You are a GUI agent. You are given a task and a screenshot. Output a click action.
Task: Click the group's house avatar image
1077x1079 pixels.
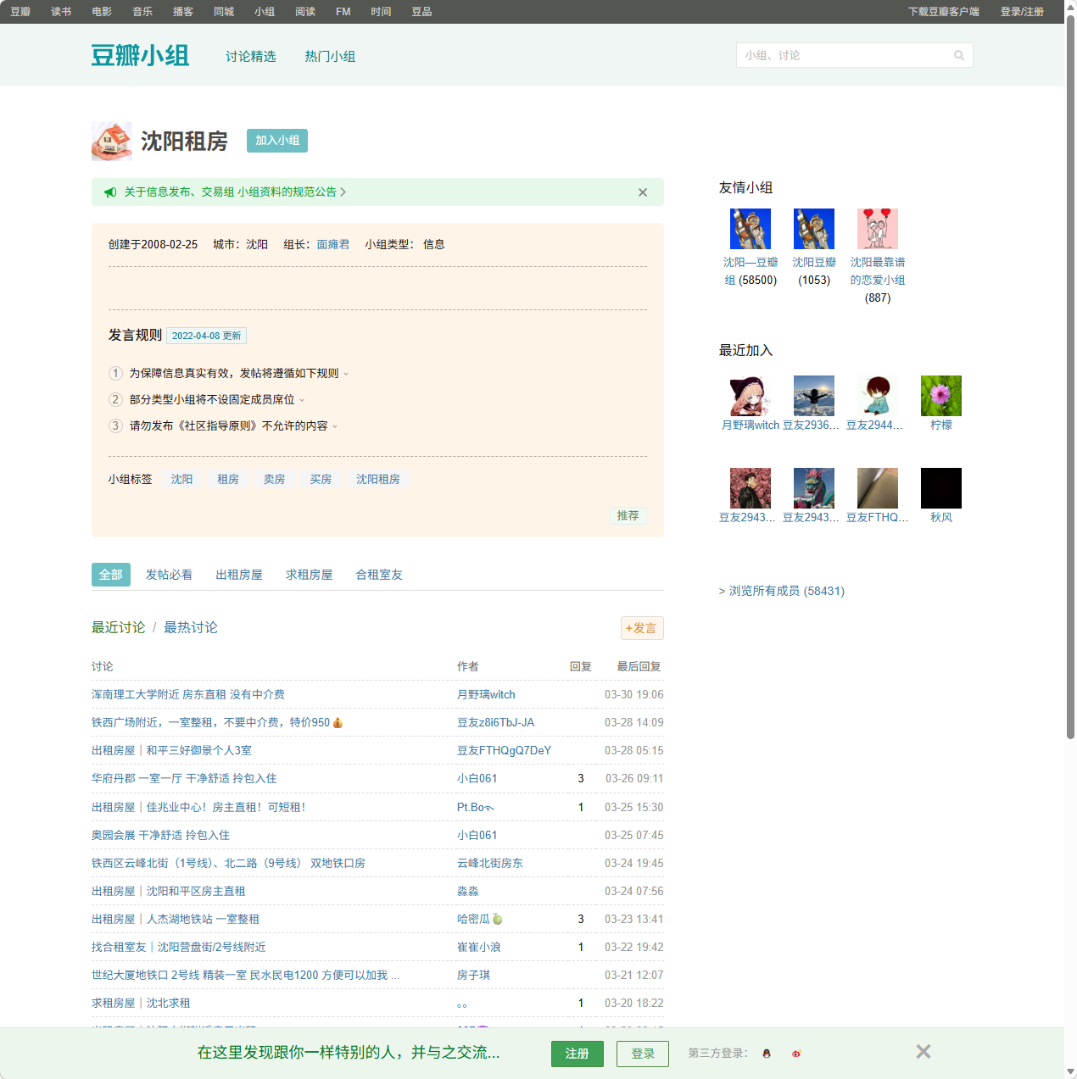pyautogui.click(x=111, y=141)
